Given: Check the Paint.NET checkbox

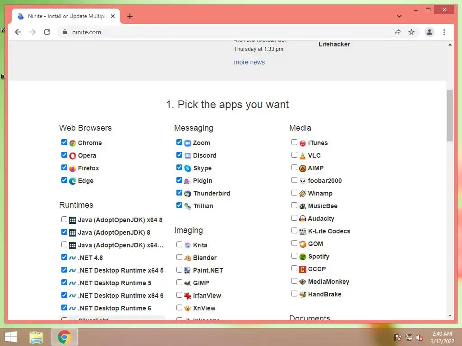Looking at the screenshot, I should point(179,269).
